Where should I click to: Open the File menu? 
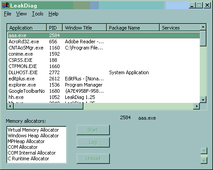7,14
